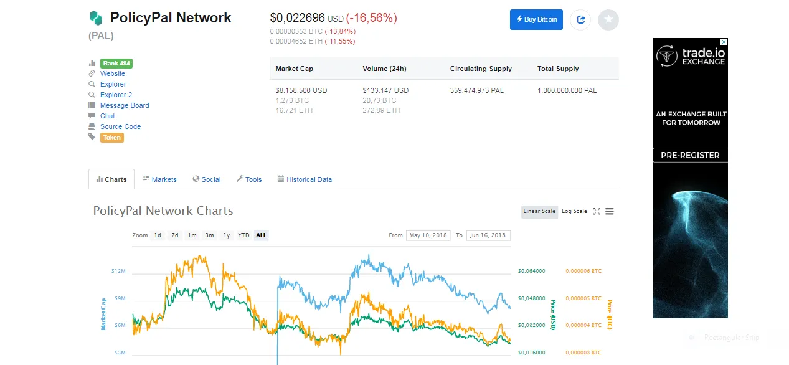Click the 0,00000353 BTC price text
The width and height of the screenshot is (789, 365).
[296, 31]
